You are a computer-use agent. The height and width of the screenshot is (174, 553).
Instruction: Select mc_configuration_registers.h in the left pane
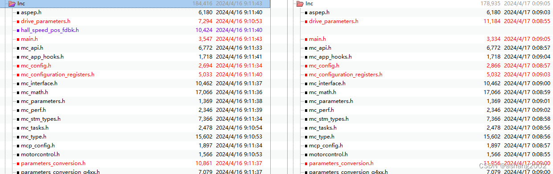coord(57,75)
